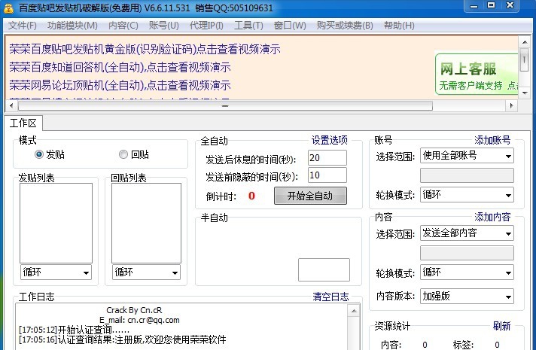Click the disabled field below 账号 选择范围
Screen dimensions: 536x350
tap(467, 175)
